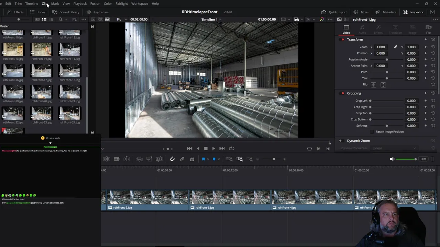Click the flip horizontal icon in Transform

coord(374,85)
